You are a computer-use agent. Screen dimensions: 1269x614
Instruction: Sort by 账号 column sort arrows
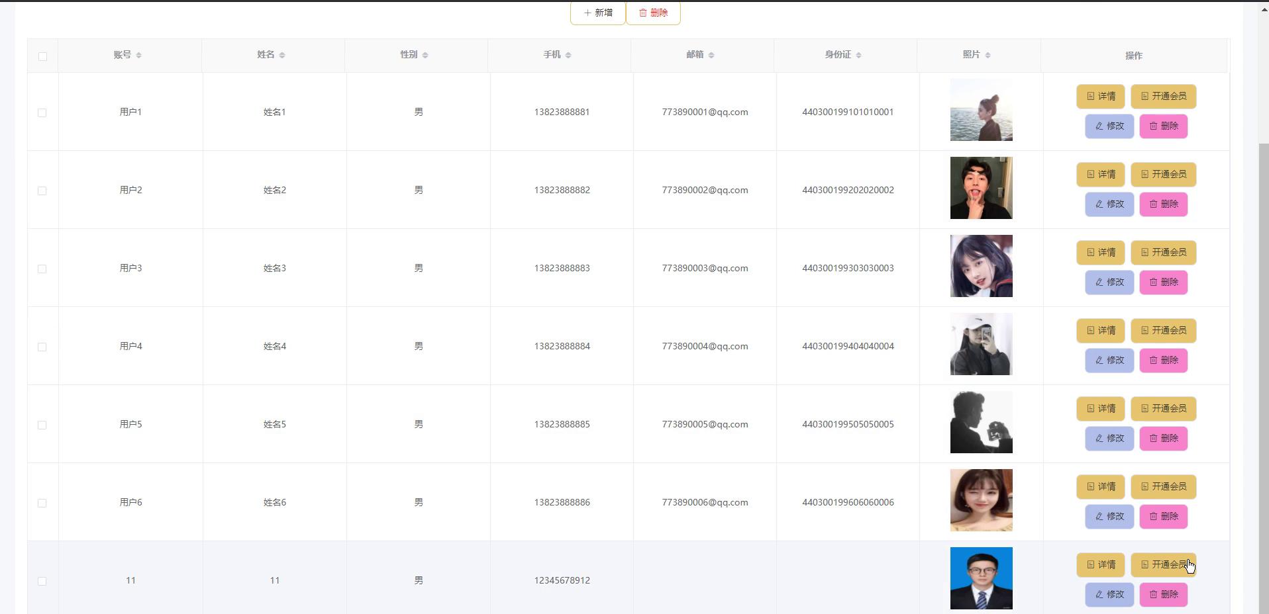point(138,55)
